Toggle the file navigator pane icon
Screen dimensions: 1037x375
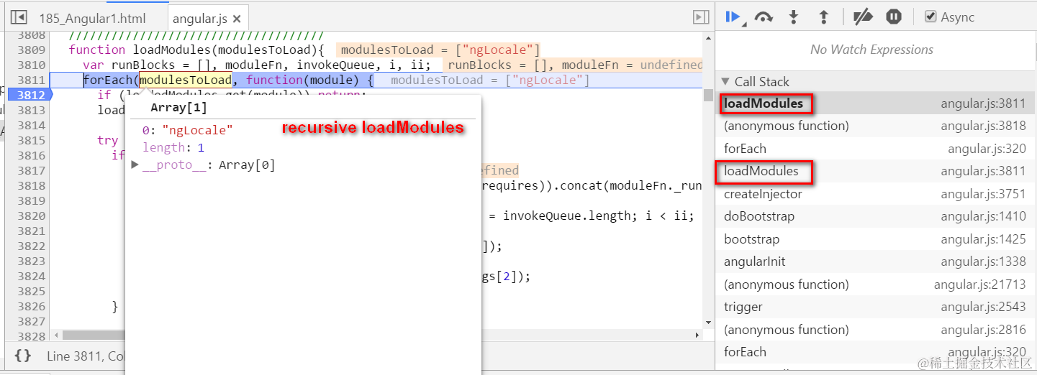click(19, 17)
